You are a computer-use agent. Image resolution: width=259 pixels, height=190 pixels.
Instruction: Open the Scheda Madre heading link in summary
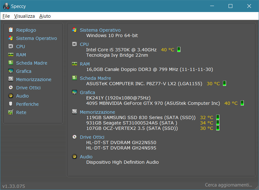point(95,78)
